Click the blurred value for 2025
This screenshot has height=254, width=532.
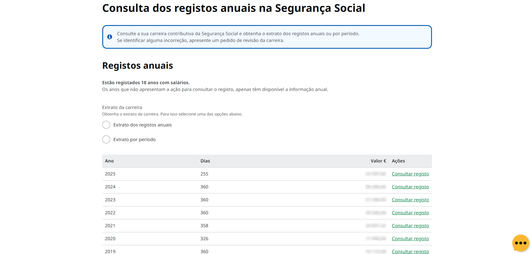click(x=376, y=174)
